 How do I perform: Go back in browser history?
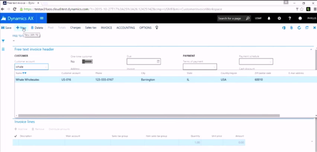3,9
